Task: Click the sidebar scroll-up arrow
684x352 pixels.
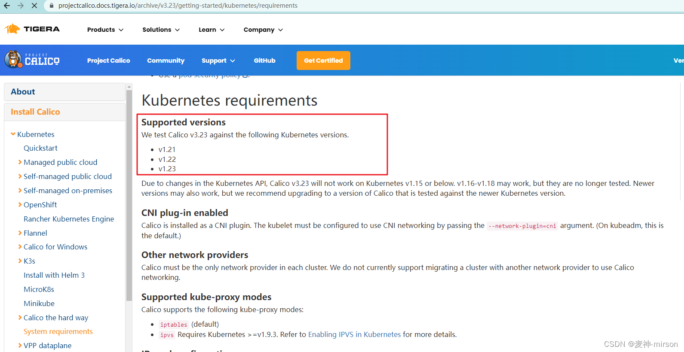Action: 129,87
